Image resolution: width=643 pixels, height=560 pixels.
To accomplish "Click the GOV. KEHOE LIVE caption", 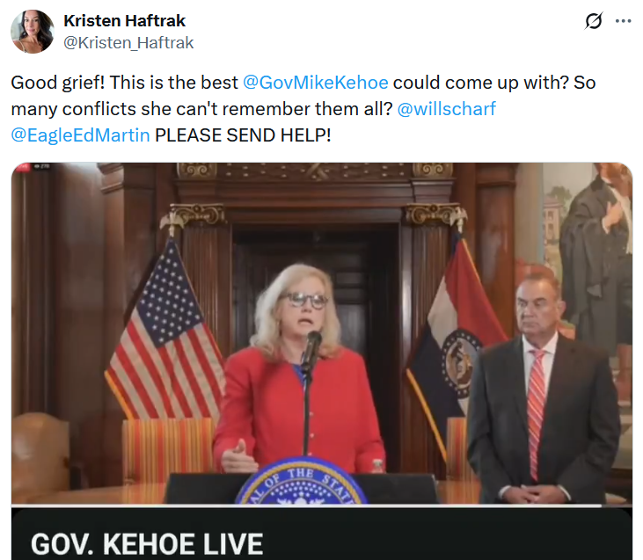I will [x=147, y=544].
